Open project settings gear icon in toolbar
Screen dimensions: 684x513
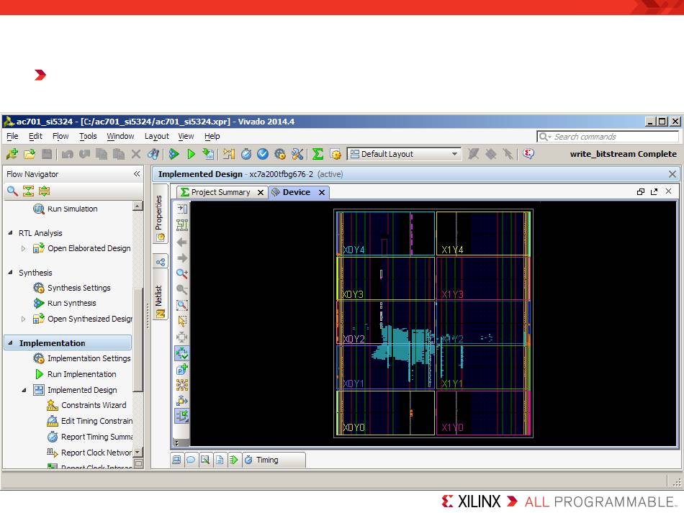click(280, 154)
